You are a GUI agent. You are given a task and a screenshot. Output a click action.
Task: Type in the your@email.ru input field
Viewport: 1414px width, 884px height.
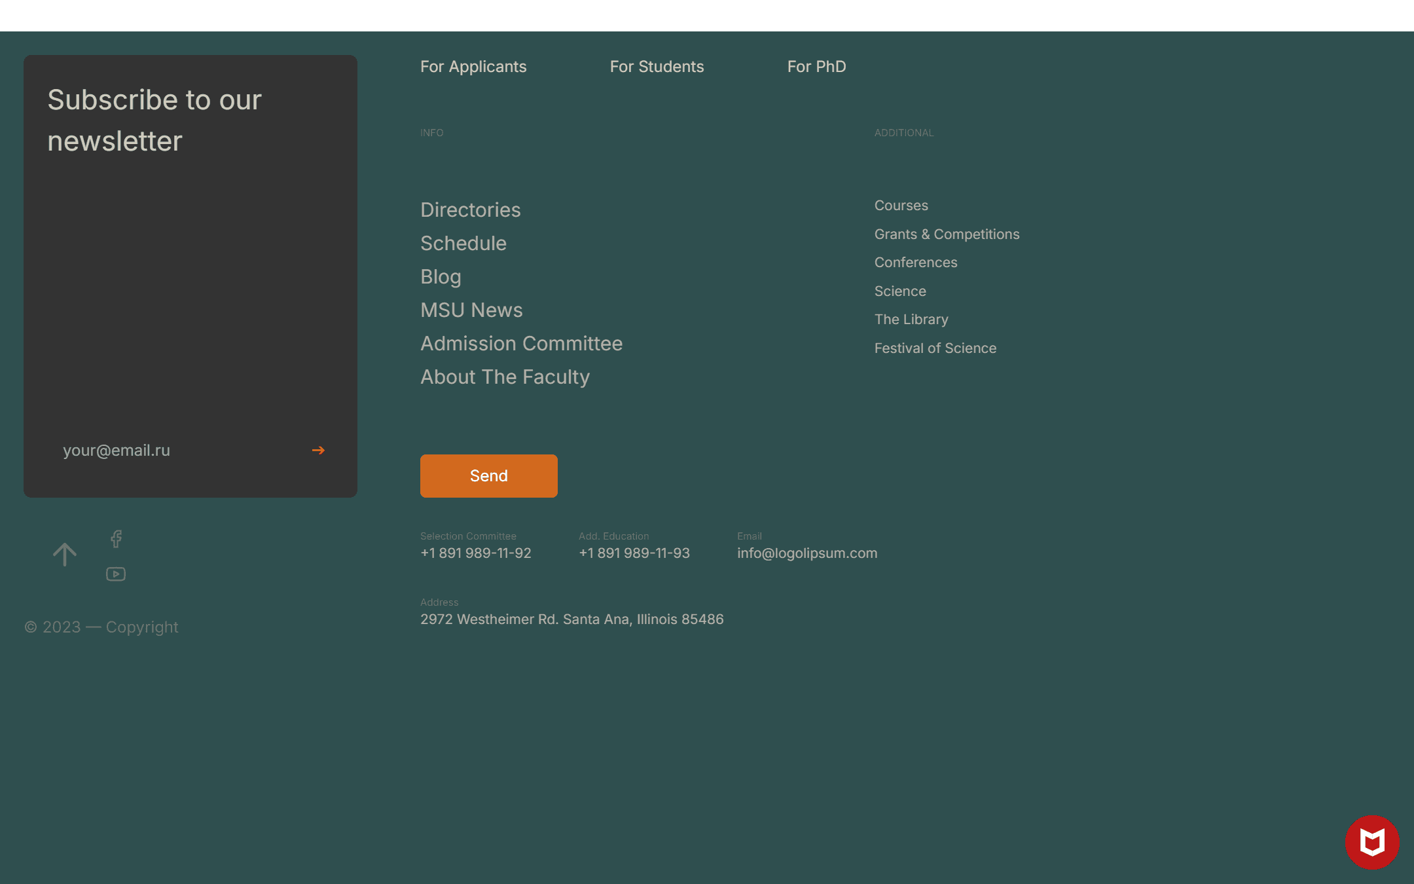170,451
